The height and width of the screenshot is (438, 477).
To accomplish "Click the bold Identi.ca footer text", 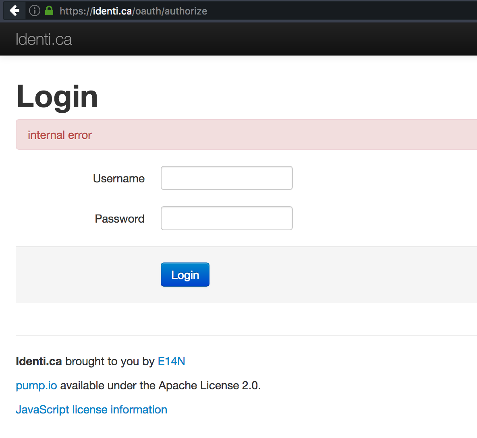I will tap(39, 362).
